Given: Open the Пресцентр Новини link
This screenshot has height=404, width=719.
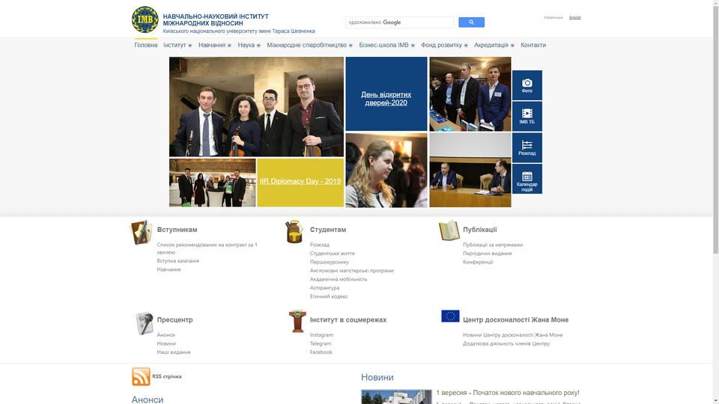Looking at the screenshot, I should pos(166,343).
